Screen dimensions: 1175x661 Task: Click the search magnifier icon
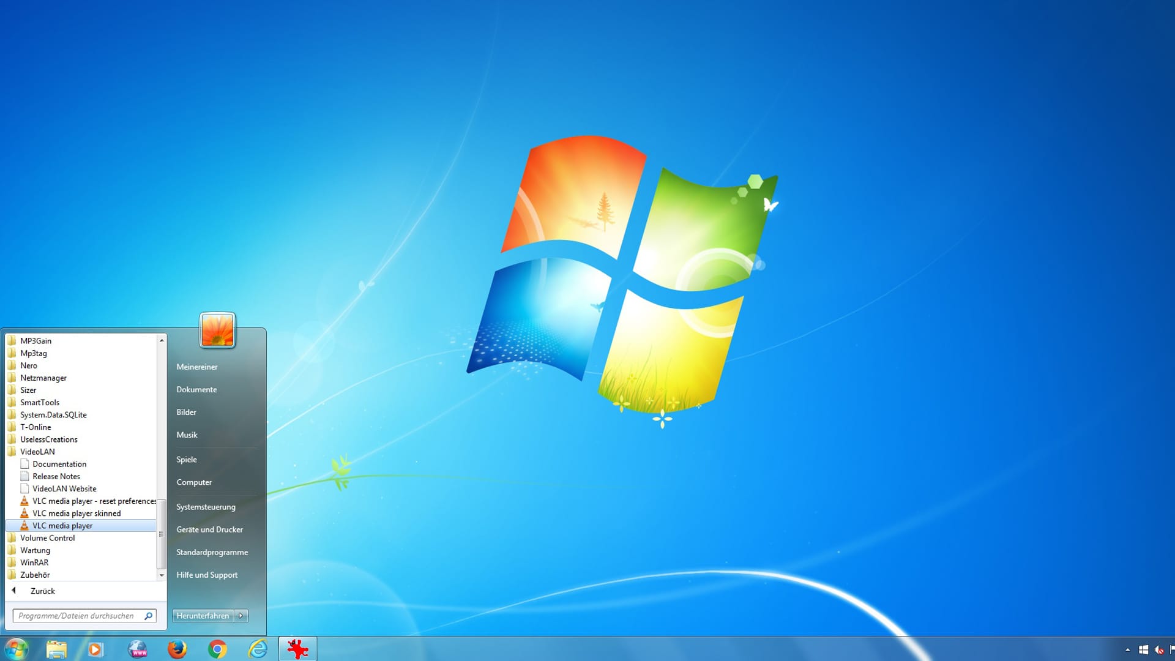click(x=148, y=616)
